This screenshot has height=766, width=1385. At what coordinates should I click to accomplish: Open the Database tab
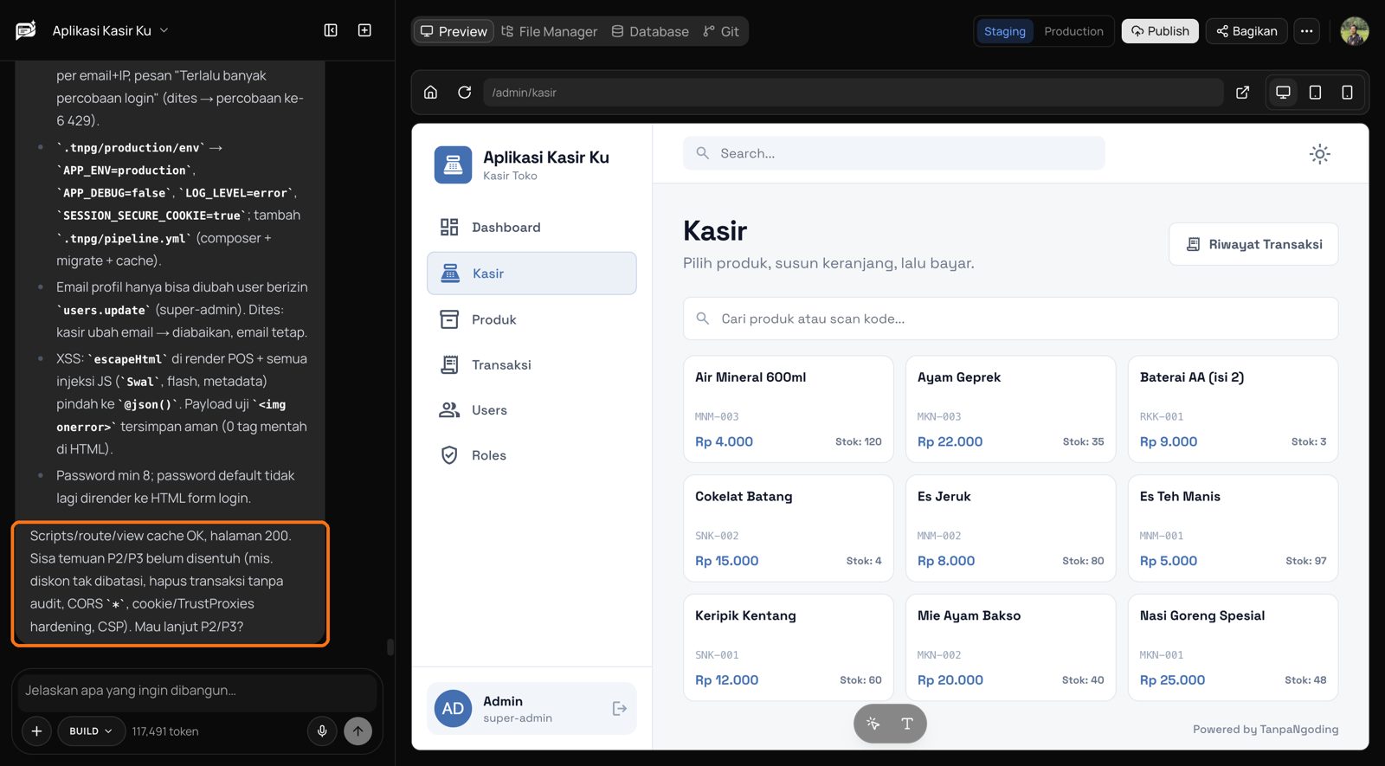[650, 31]
